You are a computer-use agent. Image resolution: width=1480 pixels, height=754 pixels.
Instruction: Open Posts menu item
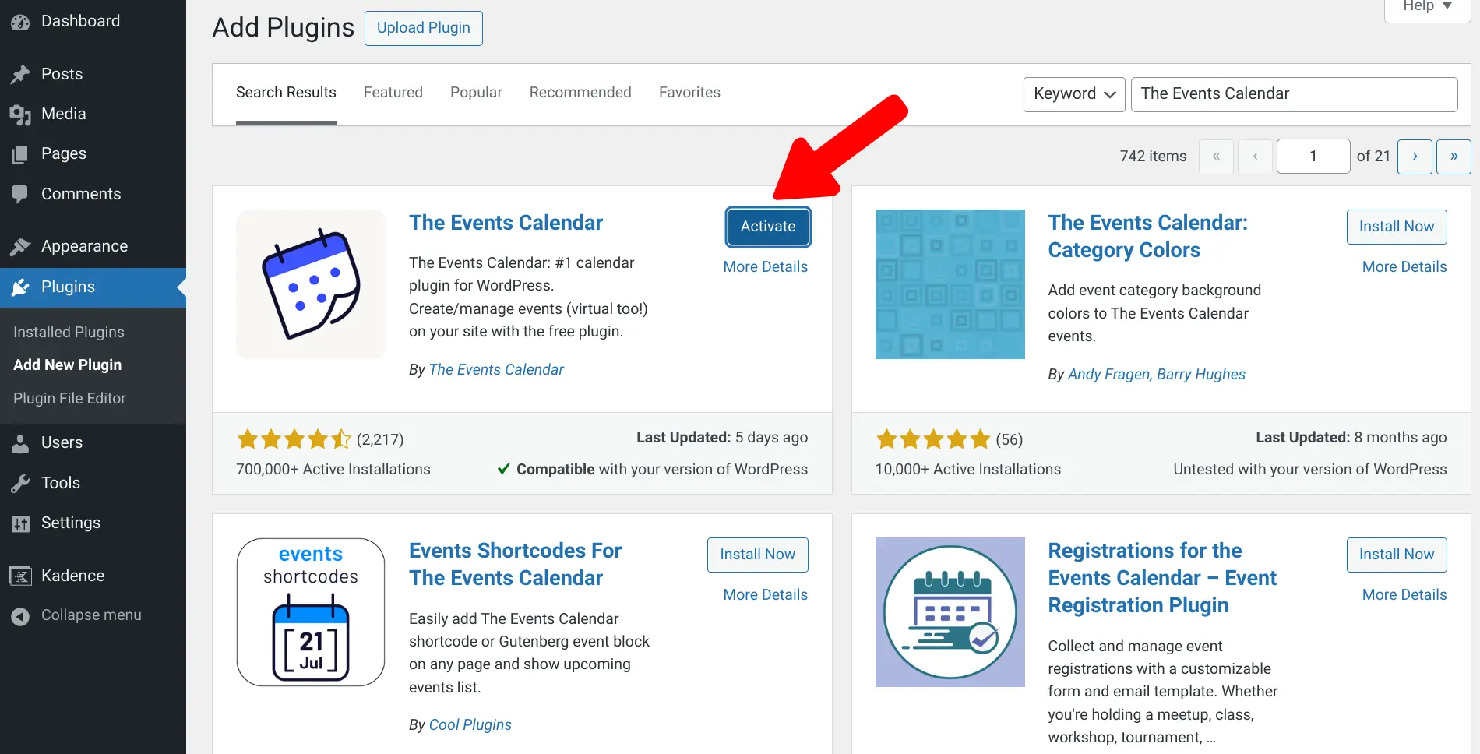93,74
